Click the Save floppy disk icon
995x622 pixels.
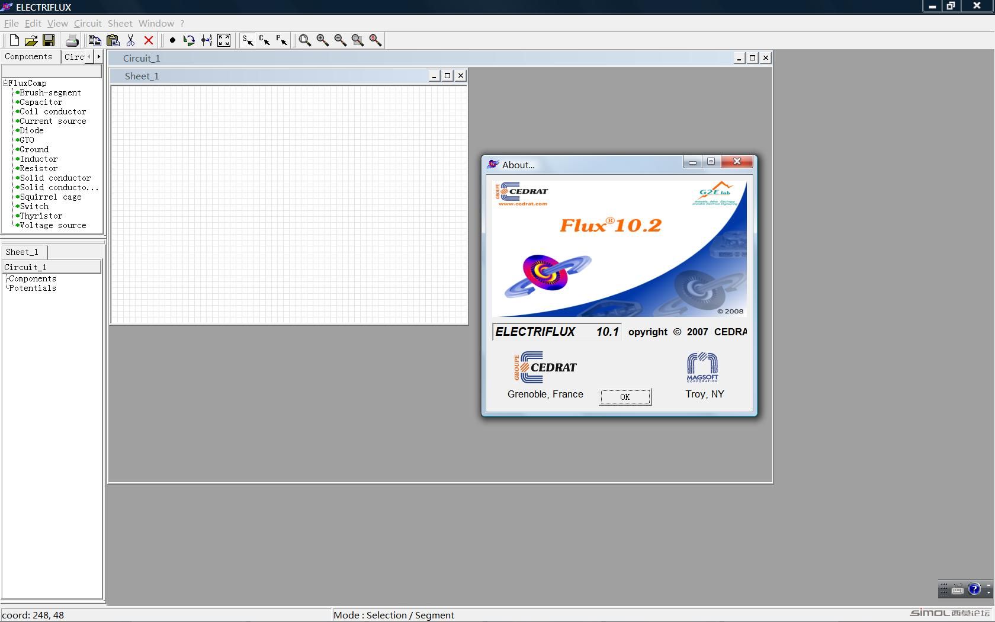[49, 40]
